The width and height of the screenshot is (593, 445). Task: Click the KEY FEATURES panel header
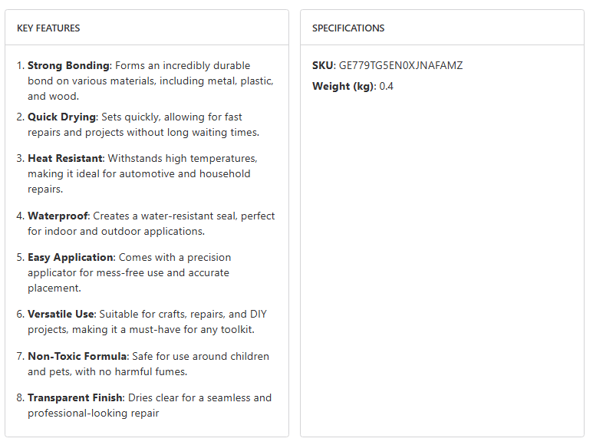(48, 28)
